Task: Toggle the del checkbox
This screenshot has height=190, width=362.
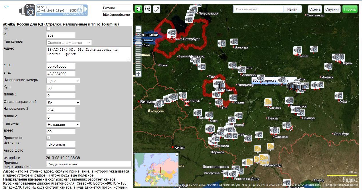Action: click(48, 29)
